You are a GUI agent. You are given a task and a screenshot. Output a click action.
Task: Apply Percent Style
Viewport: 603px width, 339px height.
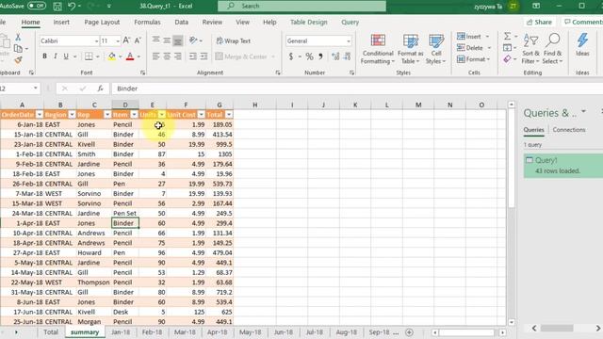(x=309, y=56)
